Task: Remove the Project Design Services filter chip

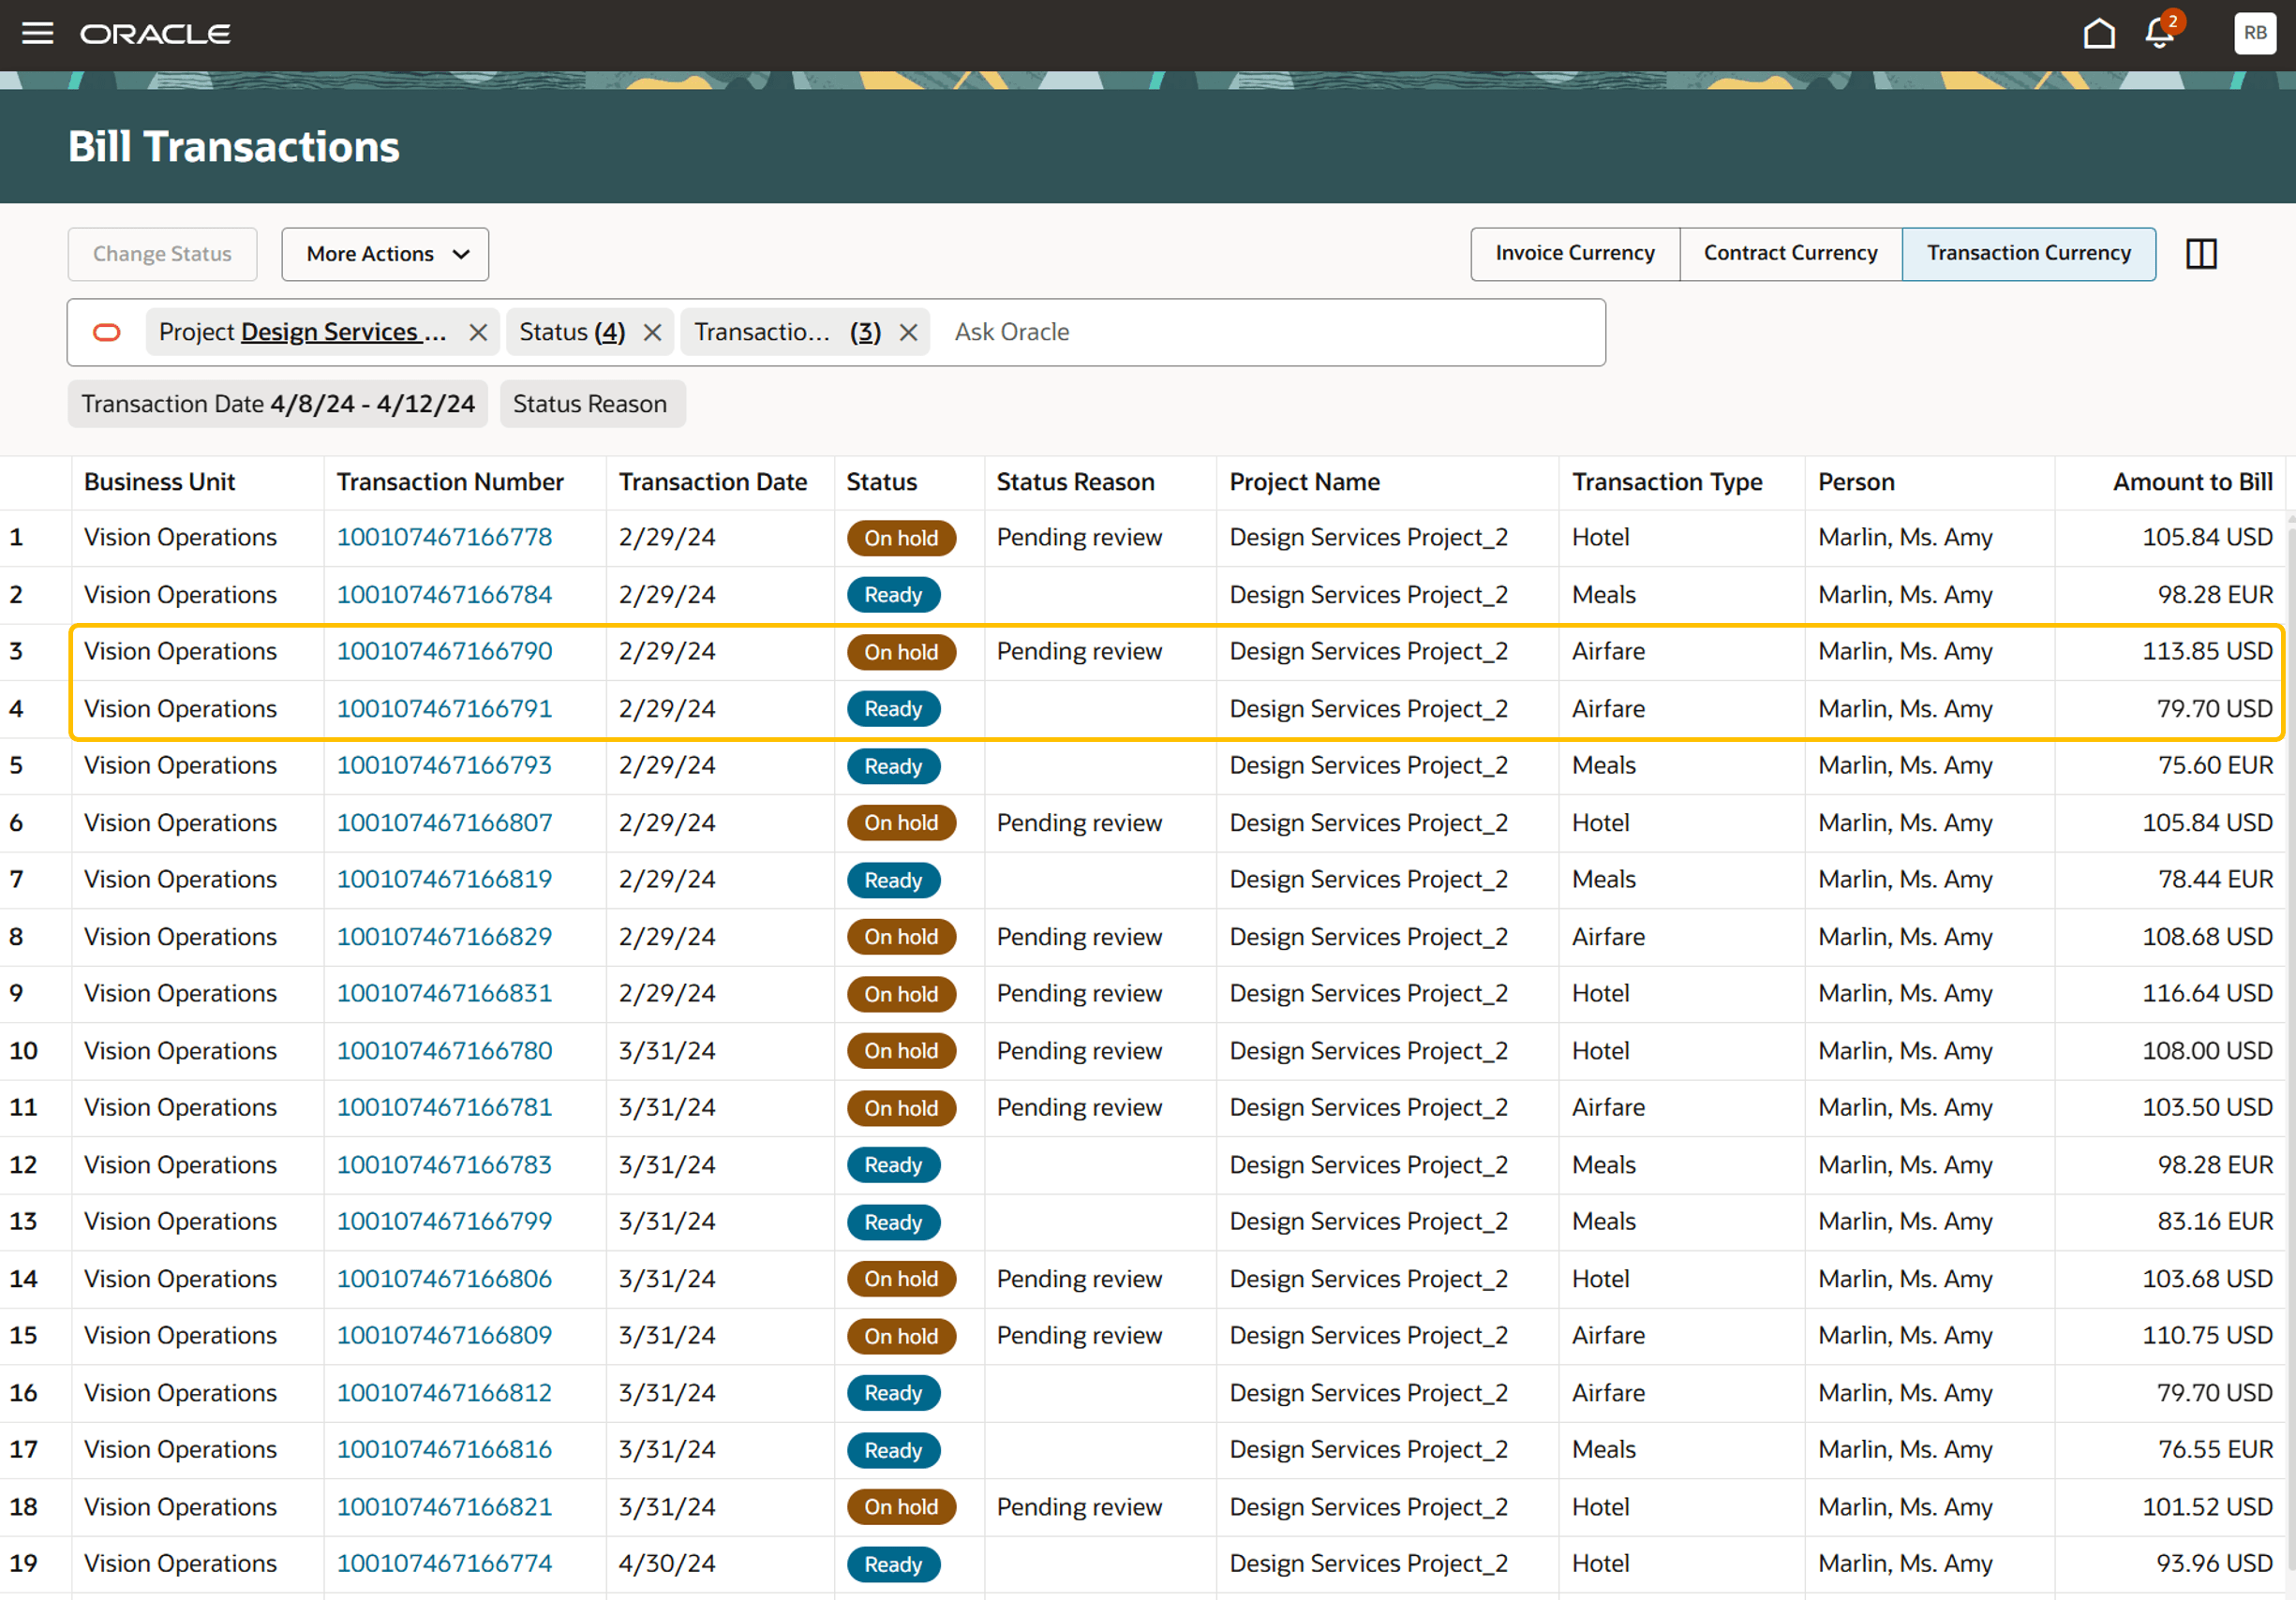Action: pos(478,333)
